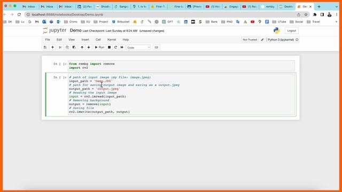This screenshot has width=342, height=192.
Task: Open the Bank bookmarks folder
Action: 212,22
